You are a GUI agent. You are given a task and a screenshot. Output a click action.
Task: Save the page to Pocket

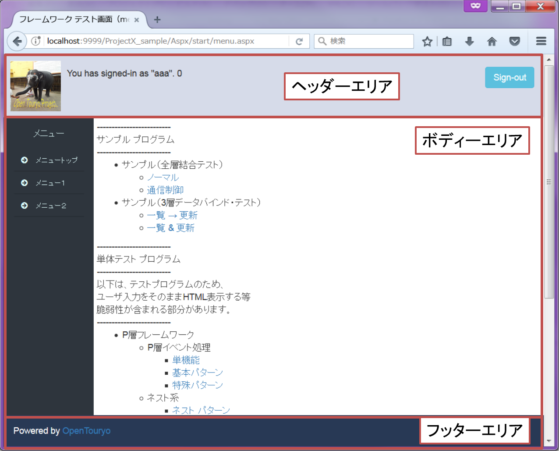point(515,41)
